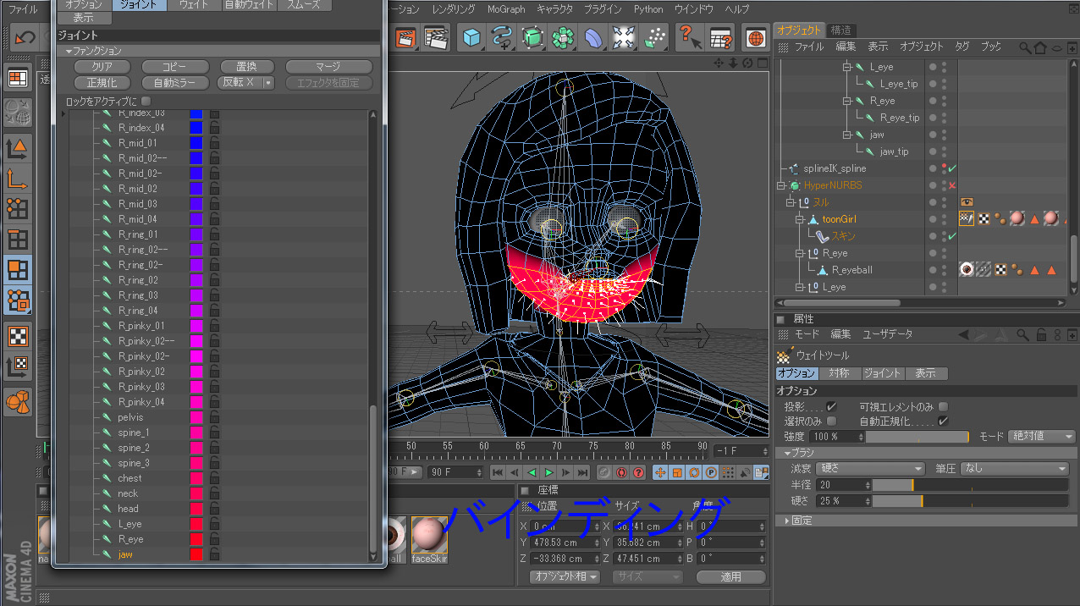1080x606 pixels.
Task: Open the MoGraph menu
Action: tap(505, 9)
